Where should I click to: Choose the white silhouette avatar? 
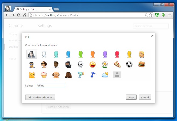click(x=44, y=54)
